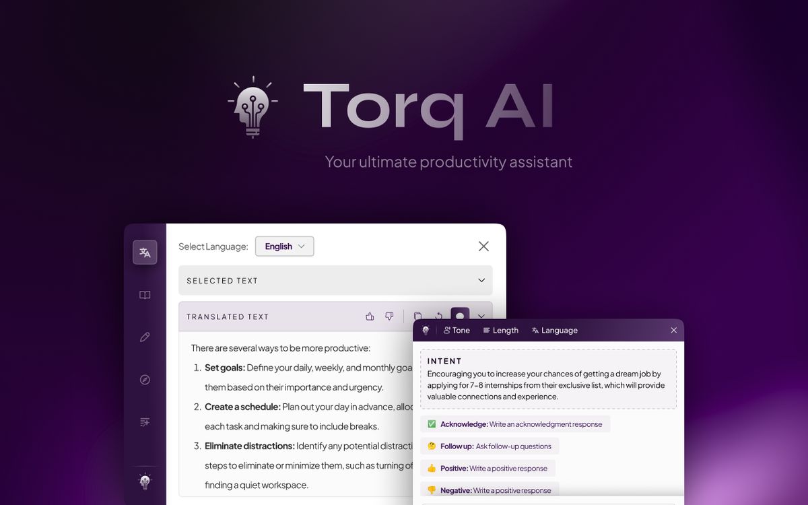
Task: Select the Pencil writing tool in sidebar
Action: point(144,337)
